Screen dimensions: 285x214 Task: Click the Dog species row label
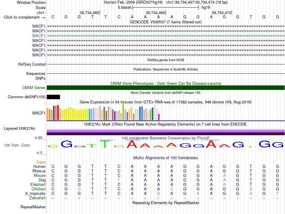click(42, 180)
